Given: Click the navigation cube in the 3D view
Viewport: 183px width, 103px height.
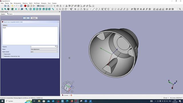Looking at the screenshot, I should tap(67, 88).
